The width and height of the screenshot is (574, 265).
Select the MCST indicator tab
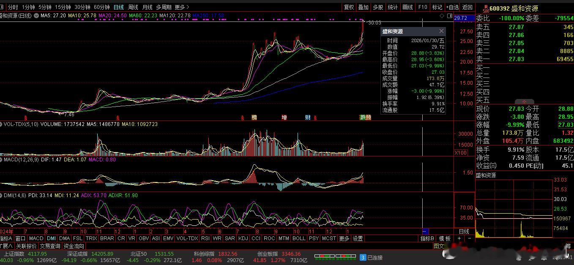tap(329, 238)
